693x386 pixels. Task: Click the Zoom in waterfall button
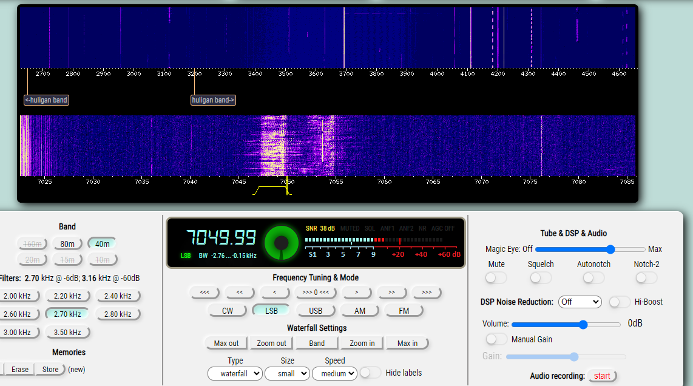[x=362, y=344]
